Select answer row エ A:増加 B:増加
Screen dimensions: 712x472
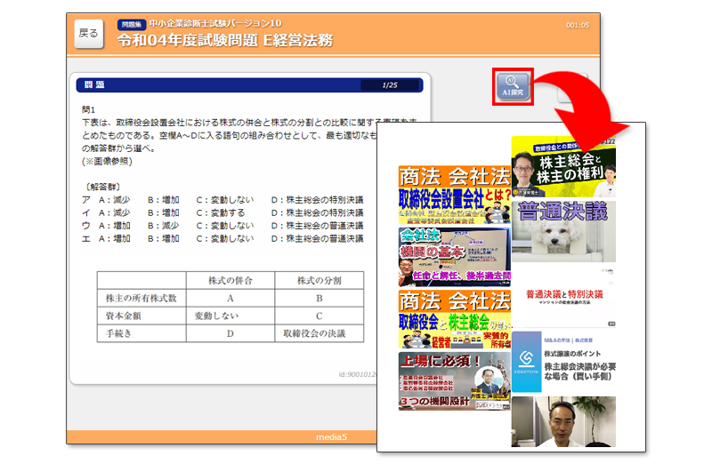tap(222, 238)
